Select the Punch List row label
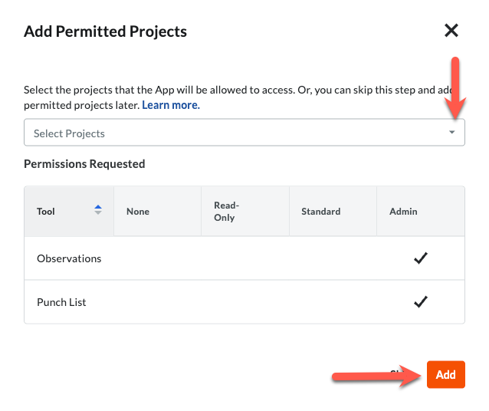 61,302
